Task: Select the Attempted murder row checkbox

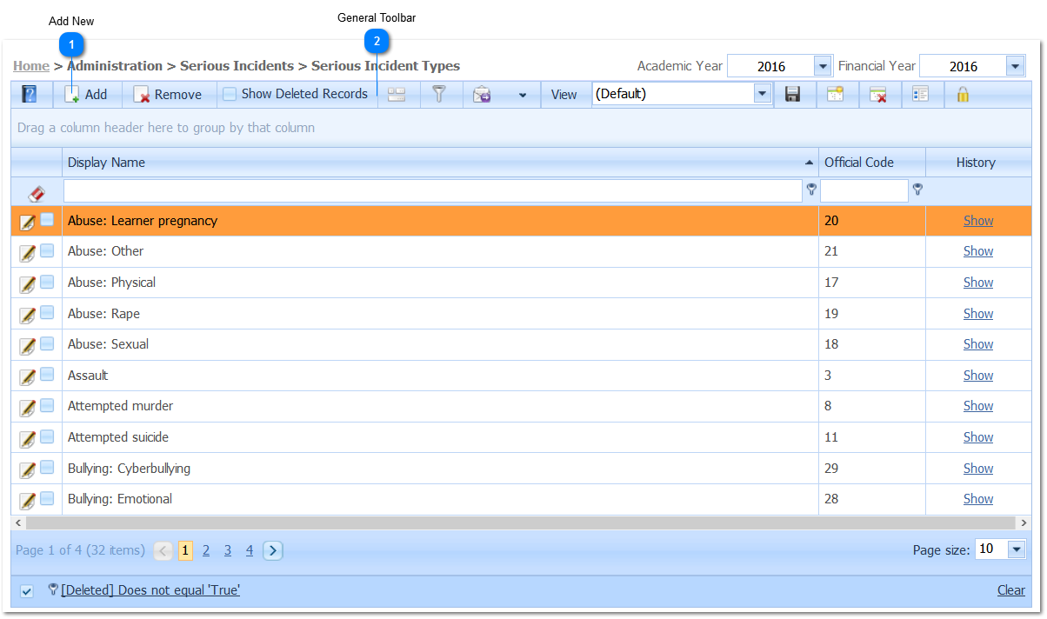Action: tap(47, 405)
